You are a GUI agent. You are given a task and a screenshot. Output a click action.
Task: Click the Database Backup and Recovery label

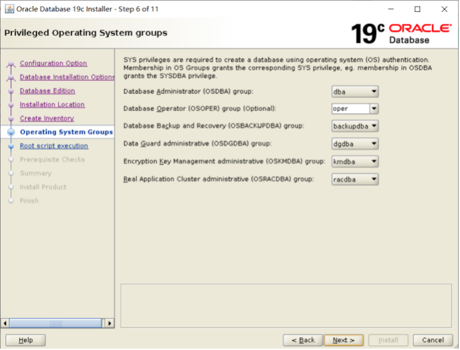pyautogui.click(x=214, y=126)
